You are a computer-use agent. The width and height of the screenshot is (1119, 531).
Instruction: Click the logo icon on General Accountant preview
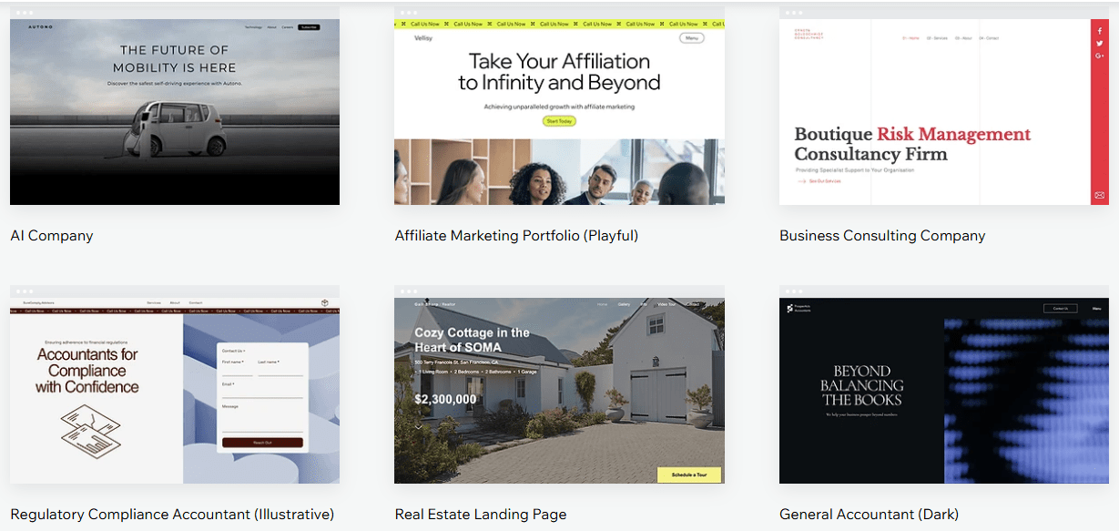point(790,309)
